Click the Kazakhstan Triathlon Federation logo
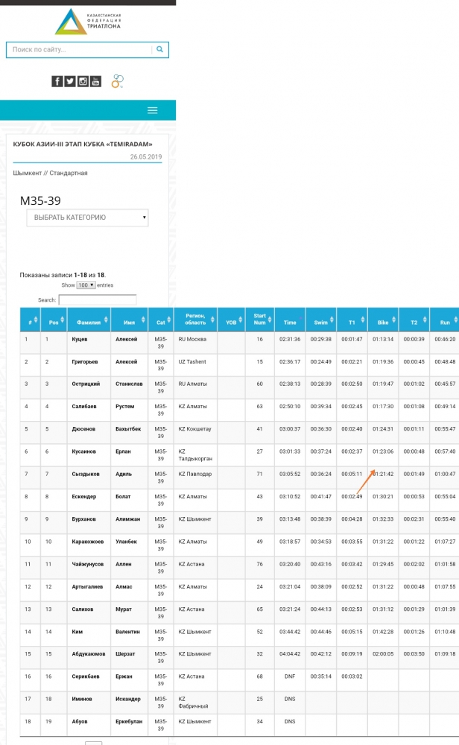Image resolution: width=459 pixels, height=745 pixels. click(x=87, y=22)
